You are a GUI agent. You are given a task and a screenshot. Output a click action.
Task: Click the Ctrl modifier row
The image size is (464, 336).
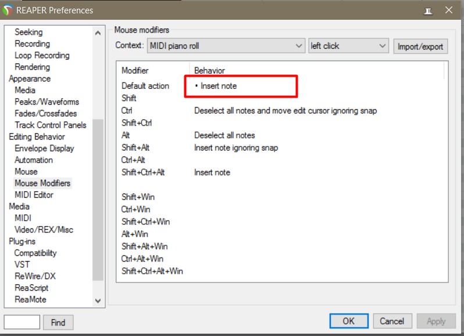tap(126, 110)
